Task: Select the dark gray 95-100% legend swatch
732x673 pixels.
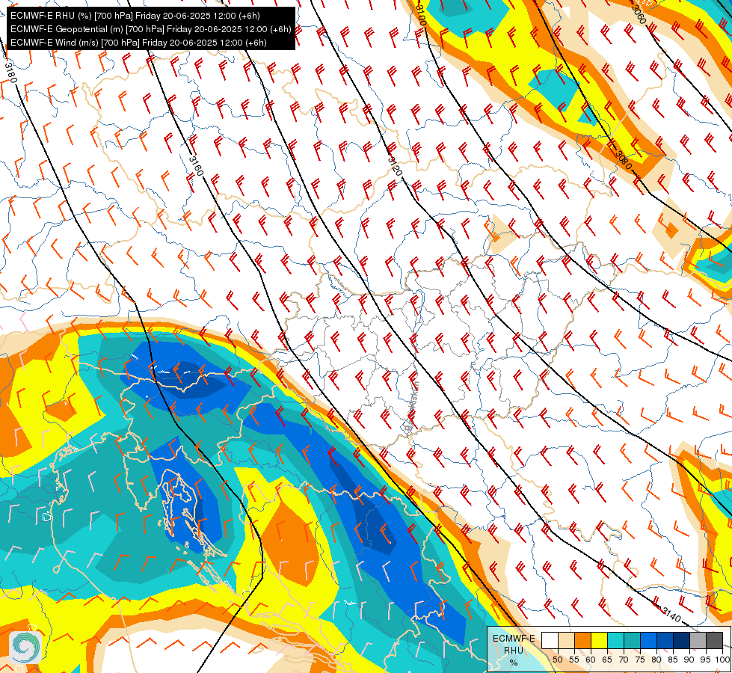Action: tap(714, 641)
